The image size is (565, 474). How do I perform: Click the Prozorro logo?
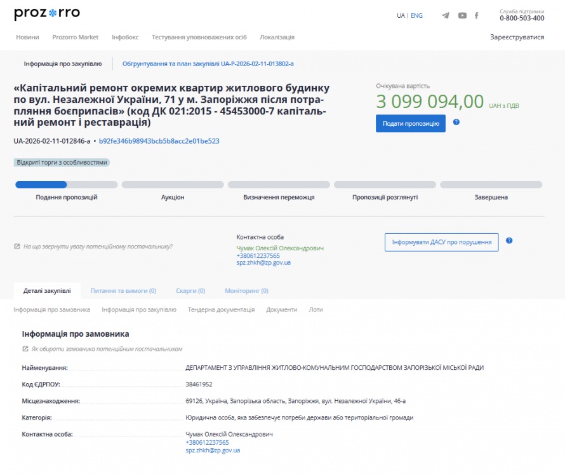[47, 13]
